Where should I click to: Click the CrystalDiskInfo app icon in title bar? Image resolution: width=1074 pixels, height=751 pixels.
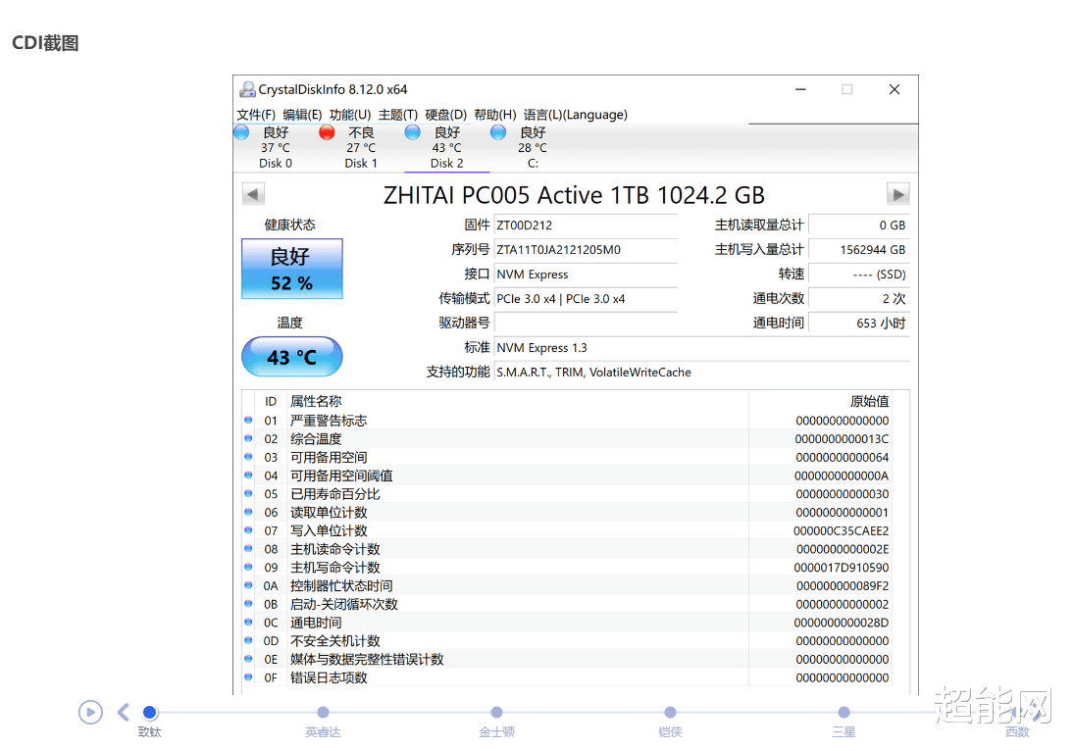click(x=247, y=89)
